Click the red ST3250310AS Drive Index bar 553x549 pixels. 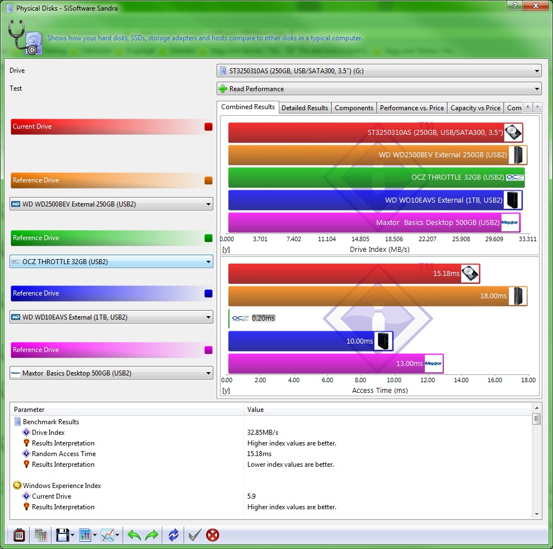(x=376, y=133)
